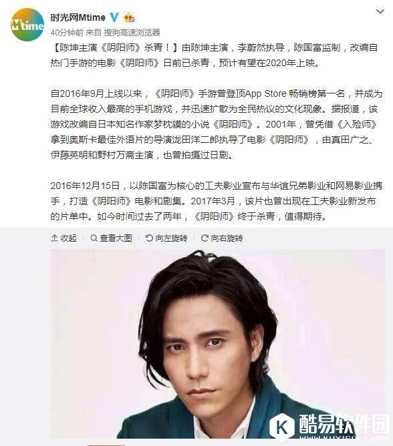Collapse the image with 收起
393x446 pixels.
(x=63, y=238)
